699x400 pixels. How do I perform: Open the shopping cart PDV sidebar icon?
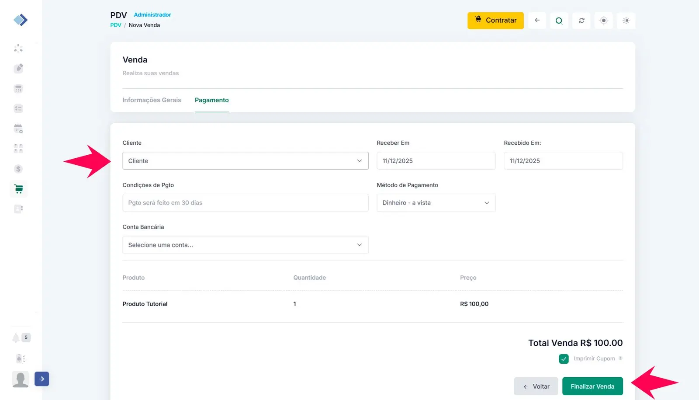18,189
